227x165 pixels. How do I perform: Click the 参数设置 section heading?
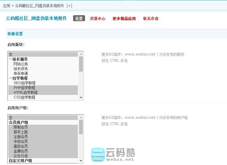click(15, 34)
